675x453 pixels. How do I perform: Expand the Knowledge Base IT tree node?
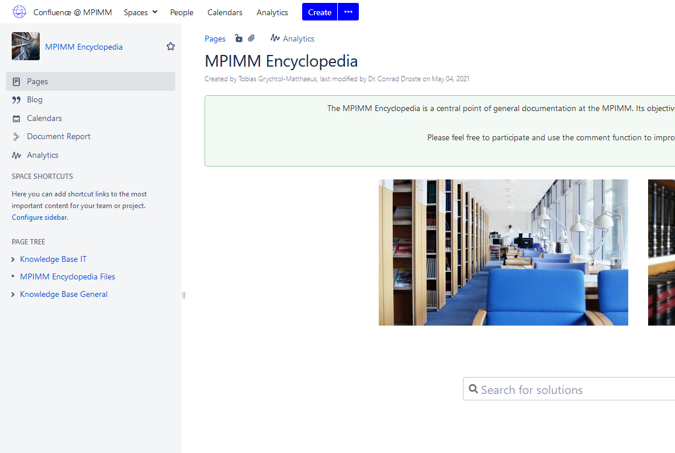coord(13,259)
